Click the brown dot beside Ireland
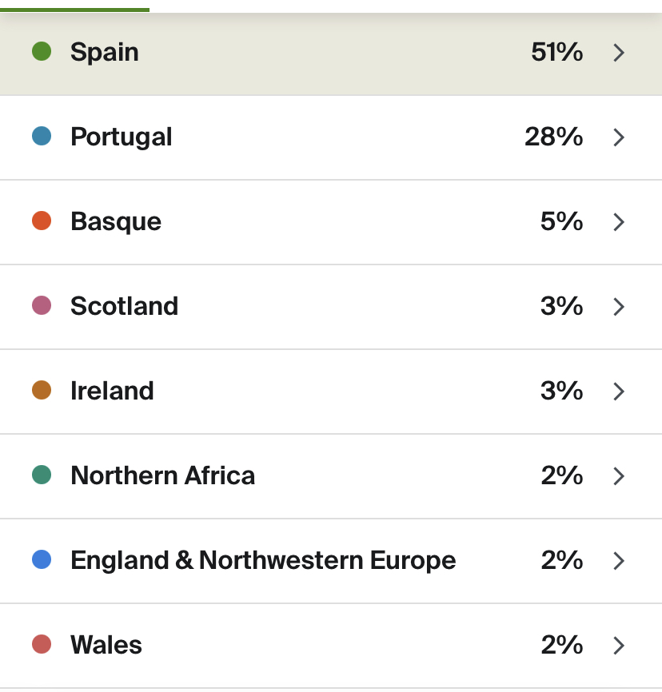 click(42, 391)
